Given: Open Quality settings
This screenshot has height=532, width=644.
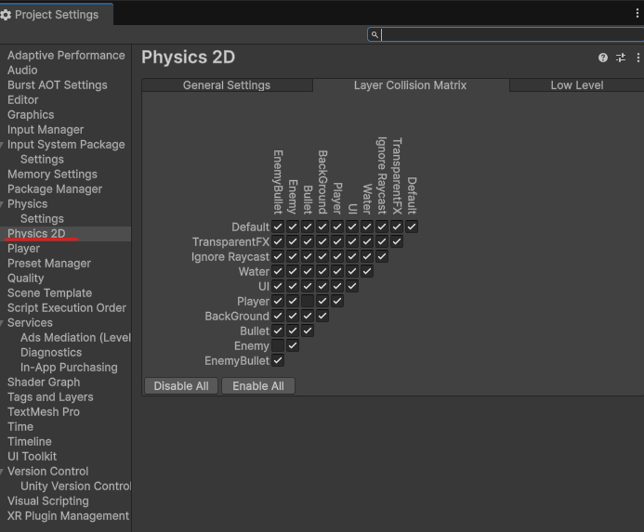Looking at the screenshot, I should point(26,279).
